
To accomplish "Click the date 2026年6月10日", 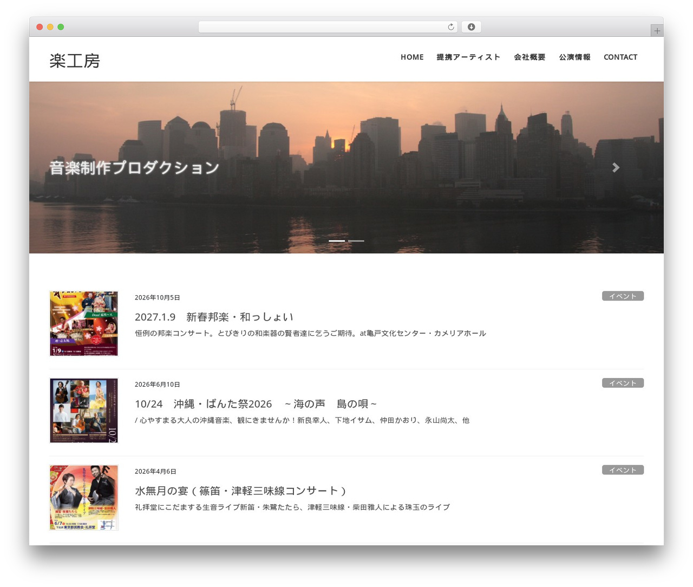I will coord(157,384).
